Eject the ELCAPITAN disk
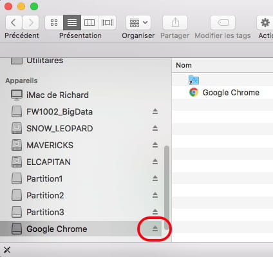 click(155, 162)
